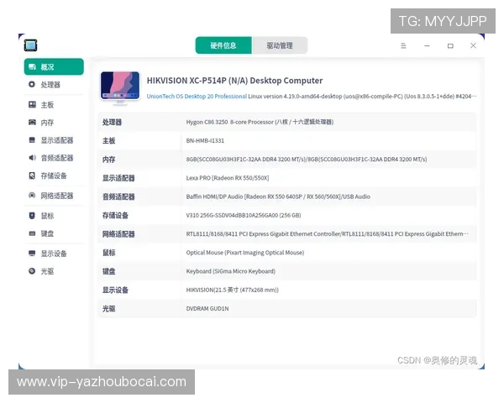Click the RTL8111/8168/8411 Ethernet Controller value
The height and width of the screenshot is (403, 504).
tap(328, 233)
